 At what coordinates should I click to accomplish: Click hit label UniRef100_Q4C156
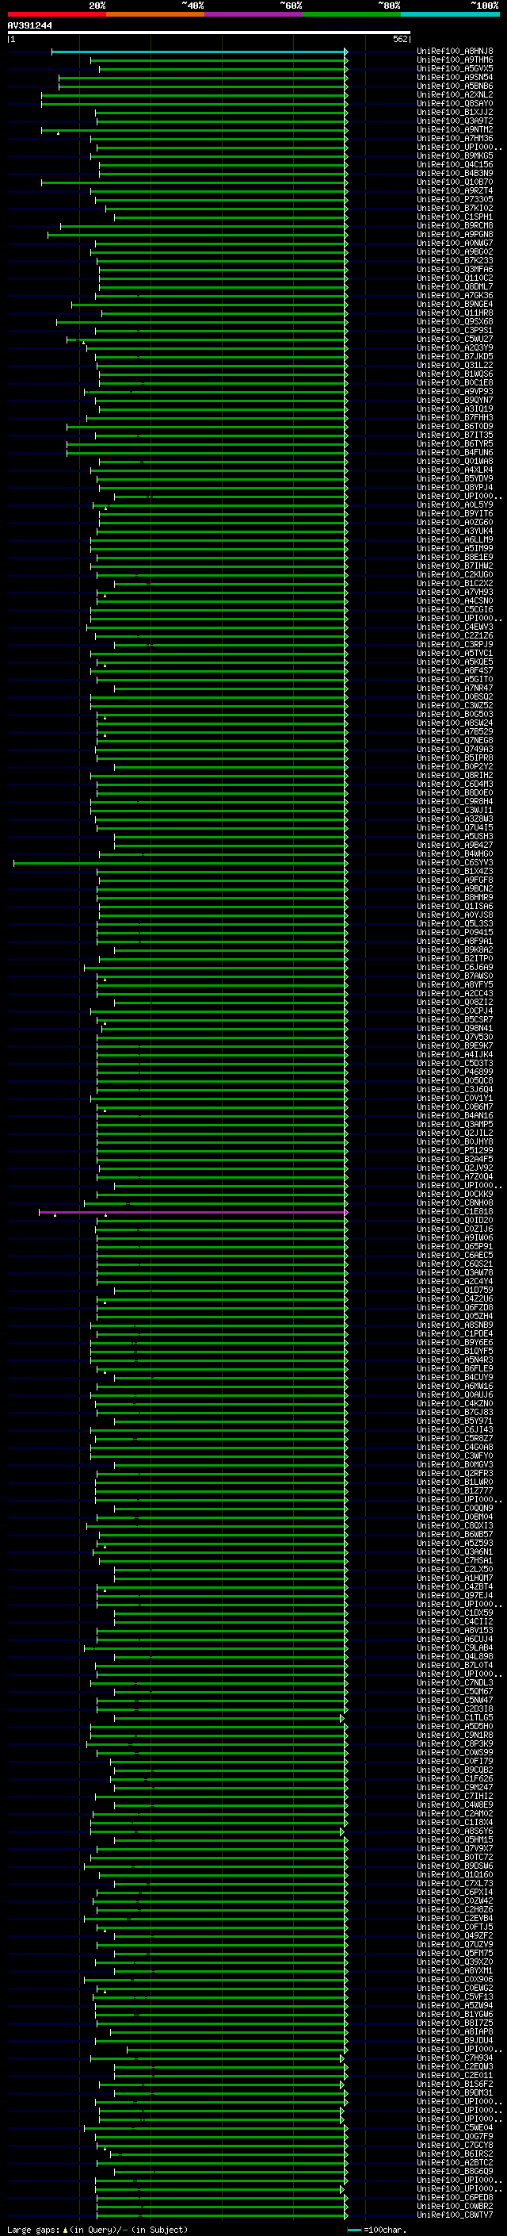pyautogui.click(x=455, y=165)
